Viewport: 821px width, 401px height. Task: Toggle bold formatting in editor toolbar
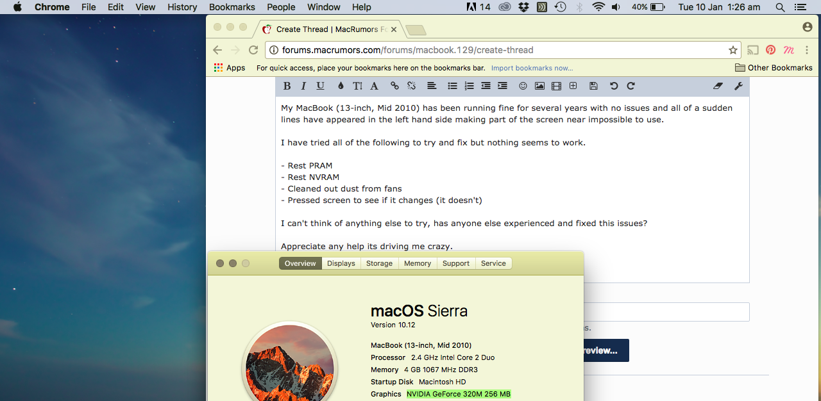pyautogui.click(x=287, y=86)
